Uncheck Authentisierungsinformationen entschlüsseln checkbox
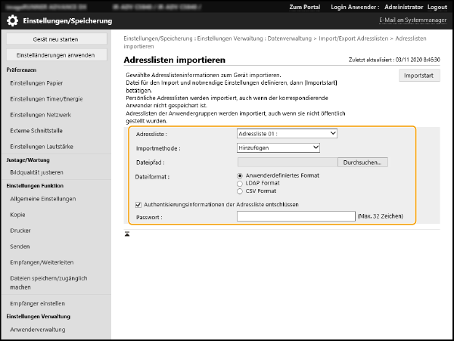The width and height of the screenshot is (454, 341). (138, 203)
